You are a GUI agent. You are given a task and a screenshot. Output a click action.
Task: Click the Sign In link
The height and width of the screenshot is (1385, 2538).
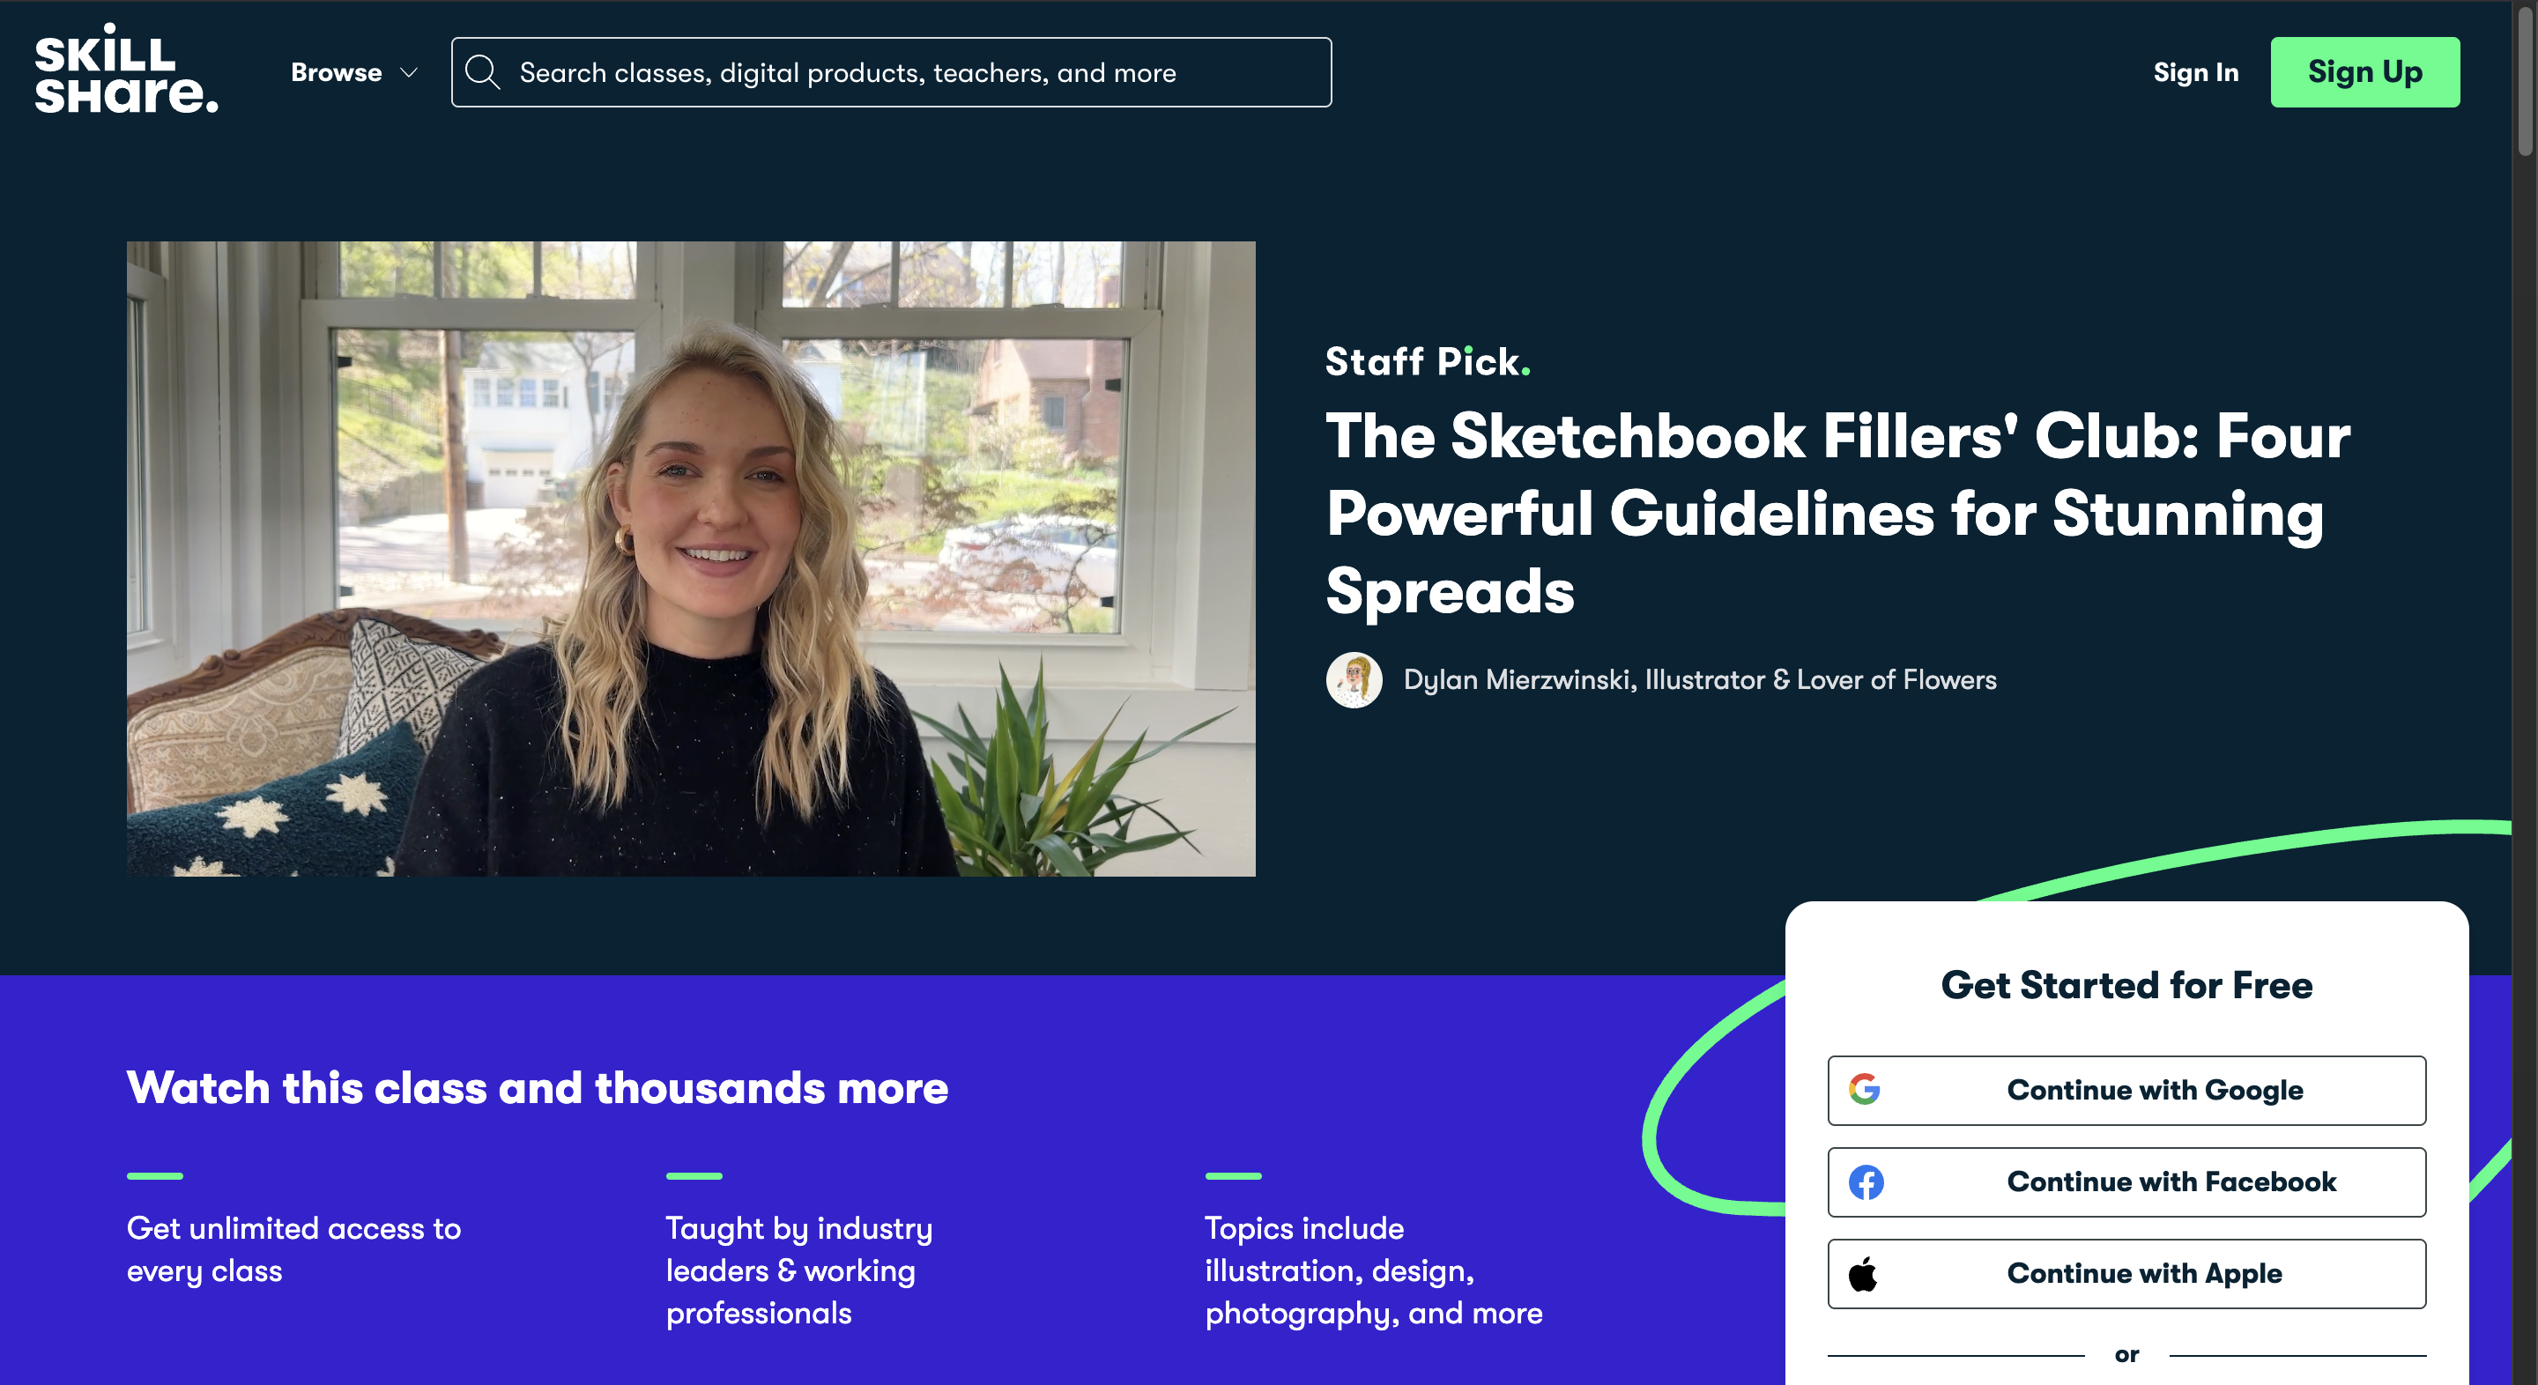pos(2195,73)
